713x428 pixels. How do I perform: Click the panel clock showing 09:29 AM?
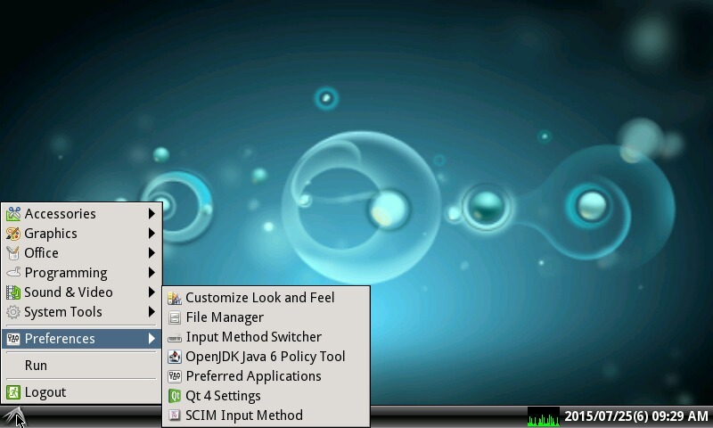(x=636, y=416)
